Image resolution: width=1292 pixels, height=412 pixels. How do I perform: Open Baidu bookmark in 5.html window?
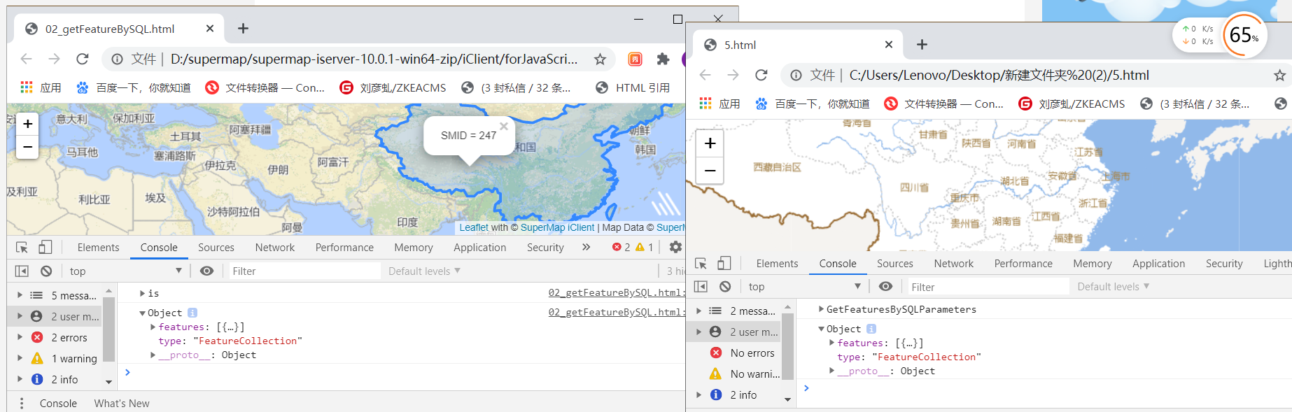click(x=812, y=104)
